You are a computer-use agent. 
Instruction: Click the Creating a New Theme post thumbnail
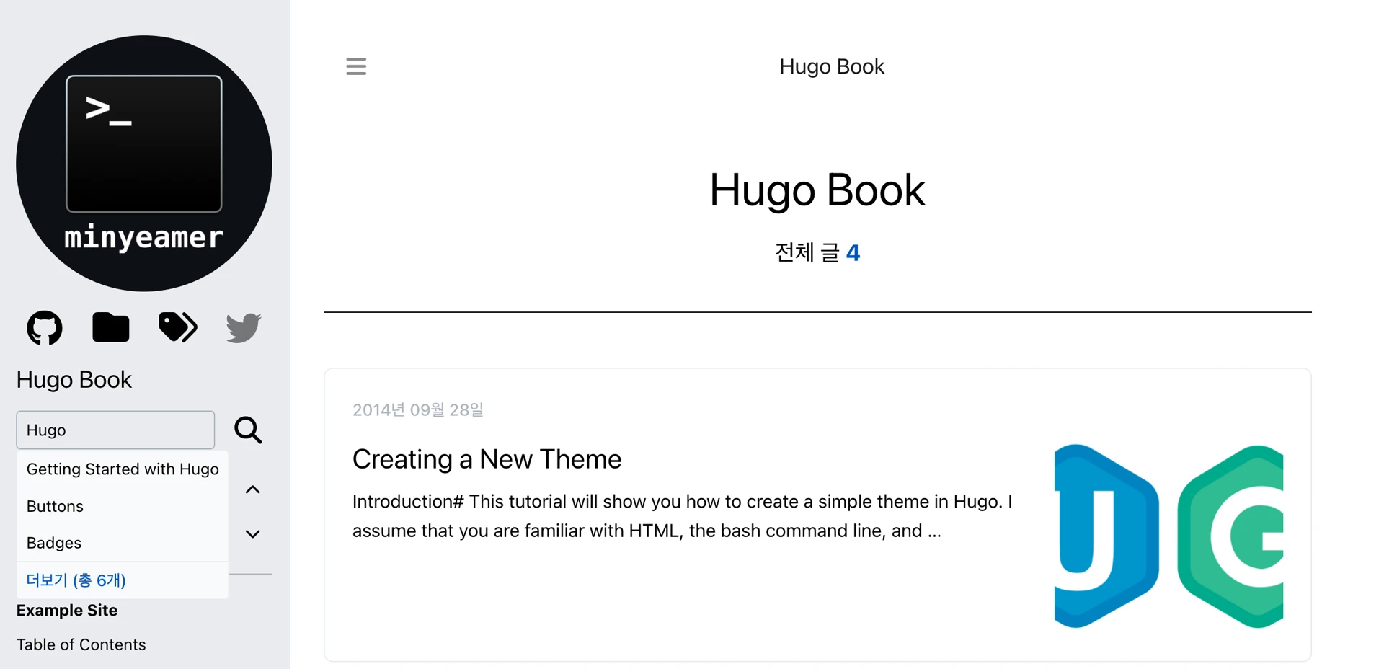click(x=1168, y=536)
